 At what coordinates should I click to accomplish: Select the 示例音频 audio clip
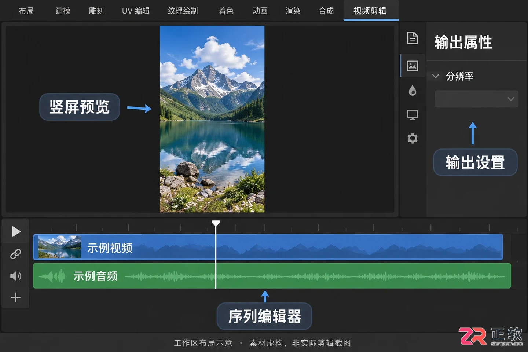coord(272,276)
